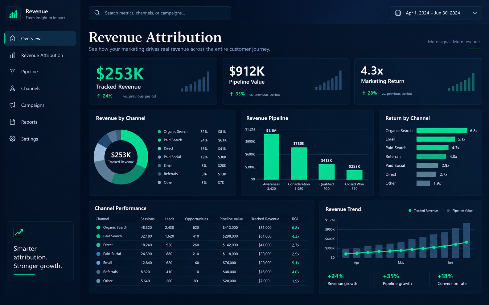Open the Overview menu item
The height and width of the screenshot is (305, 489).
(x=40, y=38)
